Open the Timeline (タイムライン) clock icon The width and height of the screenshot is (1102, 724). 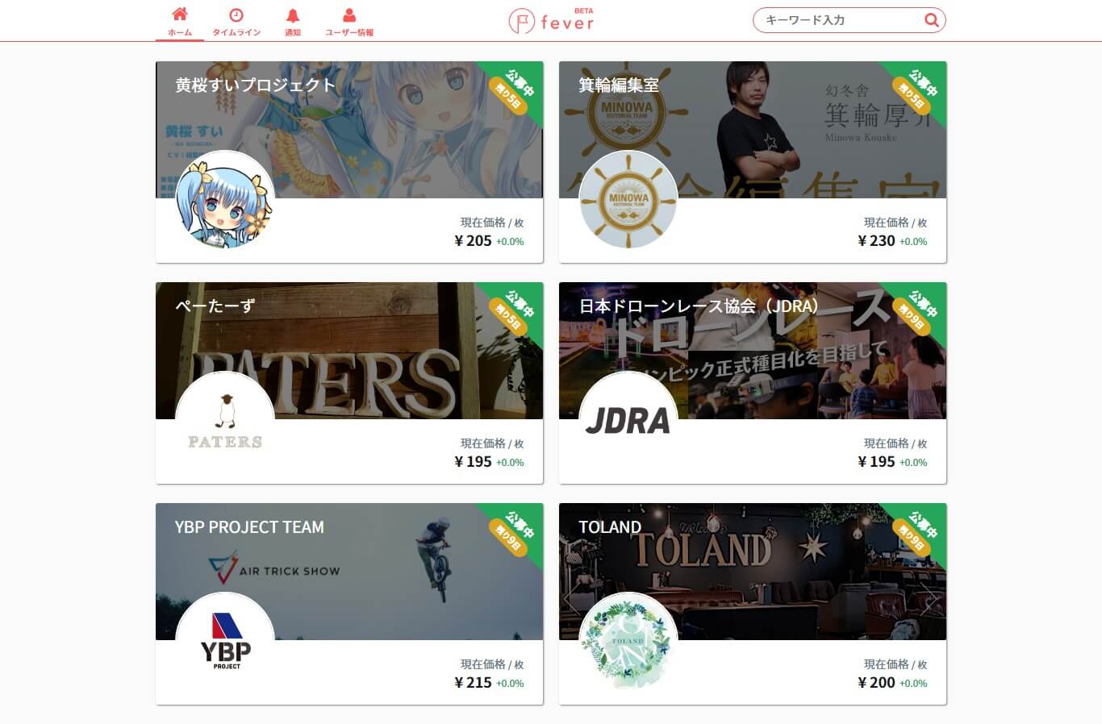pos(236,15)
